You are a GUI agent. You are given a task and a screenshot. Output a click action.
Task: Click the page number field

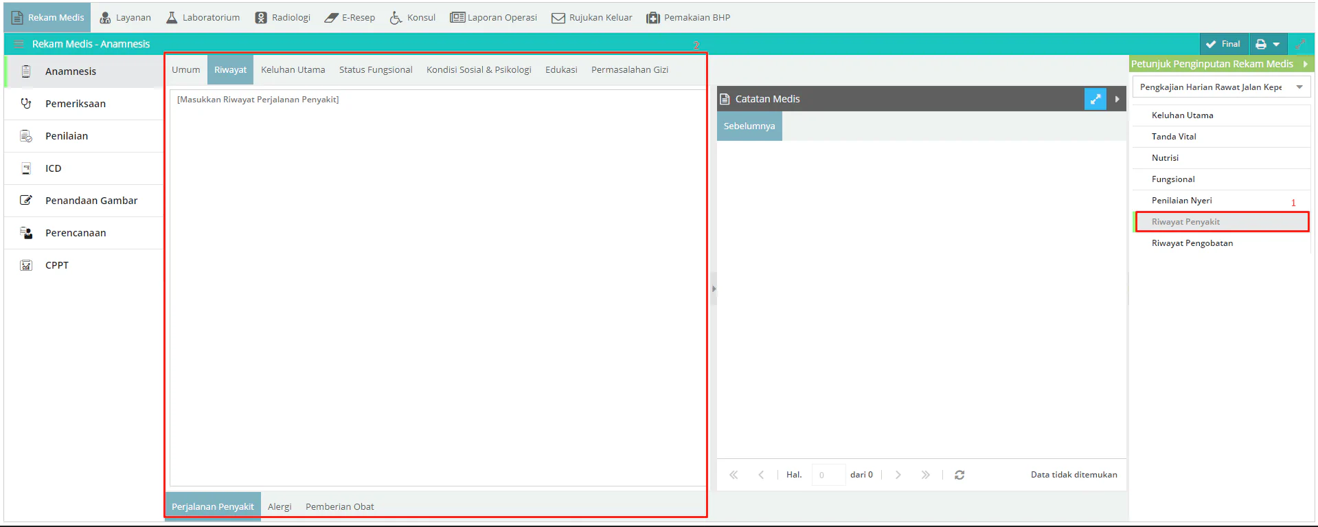[828, 475]
